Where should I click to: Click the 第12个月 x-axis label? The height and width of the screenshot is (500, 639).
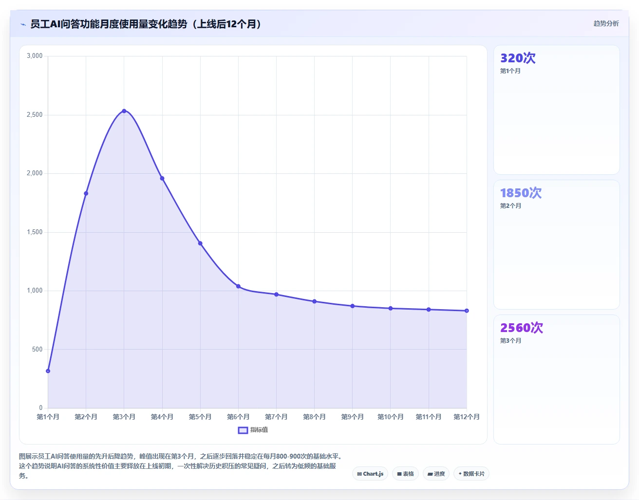(467, 417)
